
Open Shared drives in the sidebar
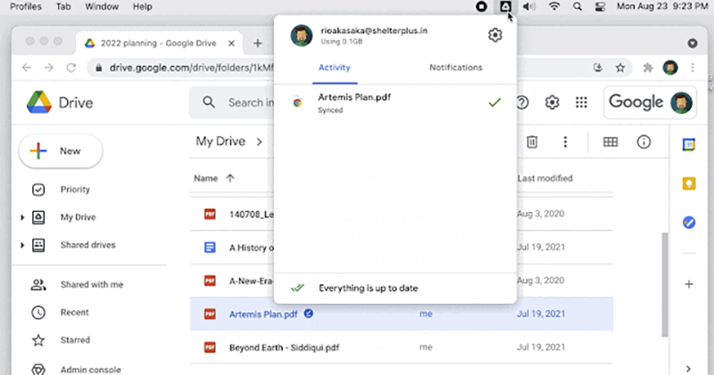[87, 245]
